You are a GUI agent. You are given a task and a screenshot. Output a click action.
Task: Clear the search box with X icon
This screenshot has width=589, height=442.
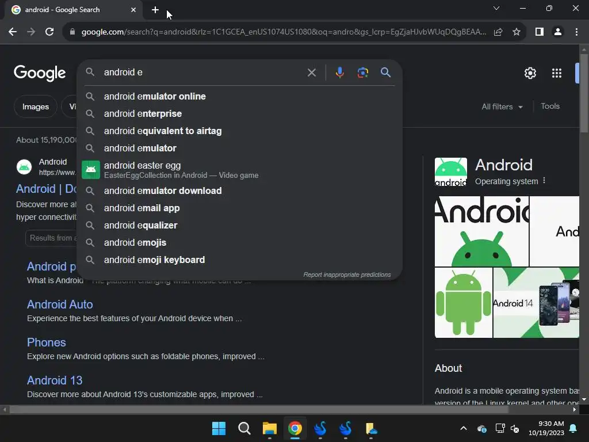pyautogui.click(x=311, y=73)
